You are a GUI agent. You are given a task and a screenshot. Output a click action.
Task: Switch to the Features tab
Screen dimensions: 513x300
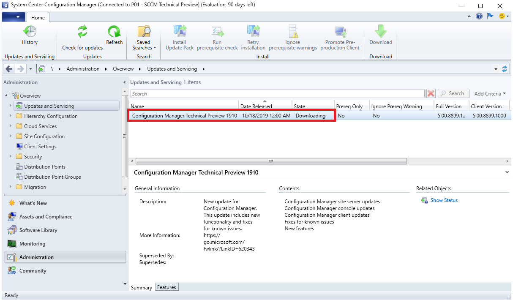166,287
